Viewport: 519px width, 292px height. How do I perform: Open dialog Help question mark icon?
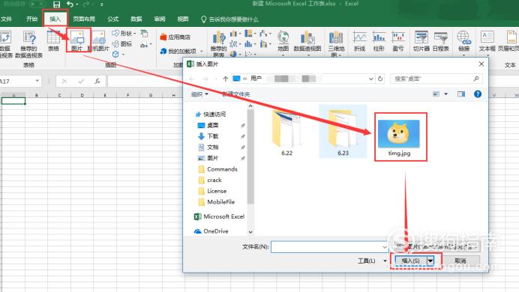click(x=478, y=94)
